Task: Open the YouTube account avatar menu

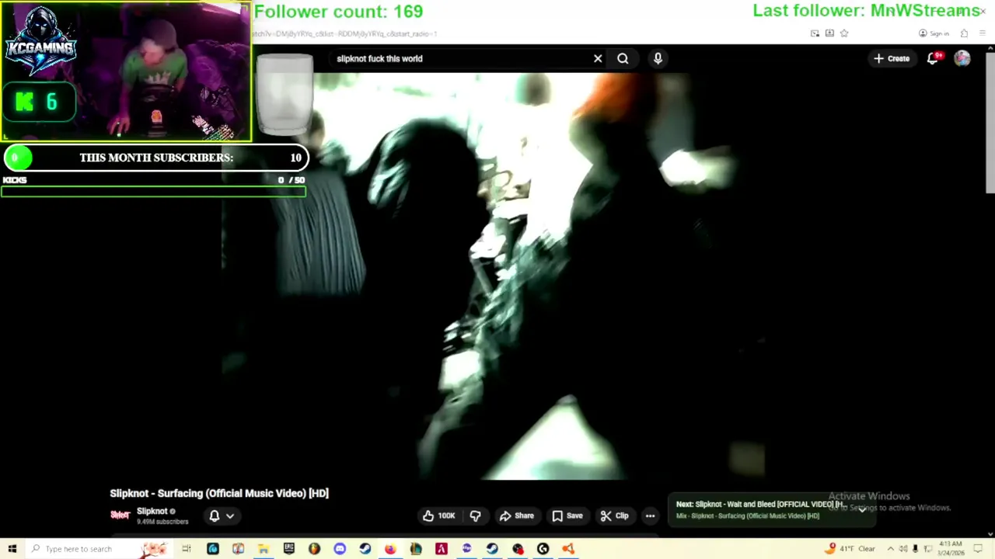Action: (962, 58)
